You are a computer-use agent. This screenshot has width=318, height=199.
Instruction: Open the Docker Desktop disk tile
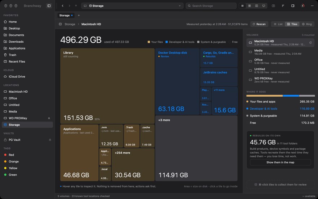pyautogui.click(x=177, y=81)
